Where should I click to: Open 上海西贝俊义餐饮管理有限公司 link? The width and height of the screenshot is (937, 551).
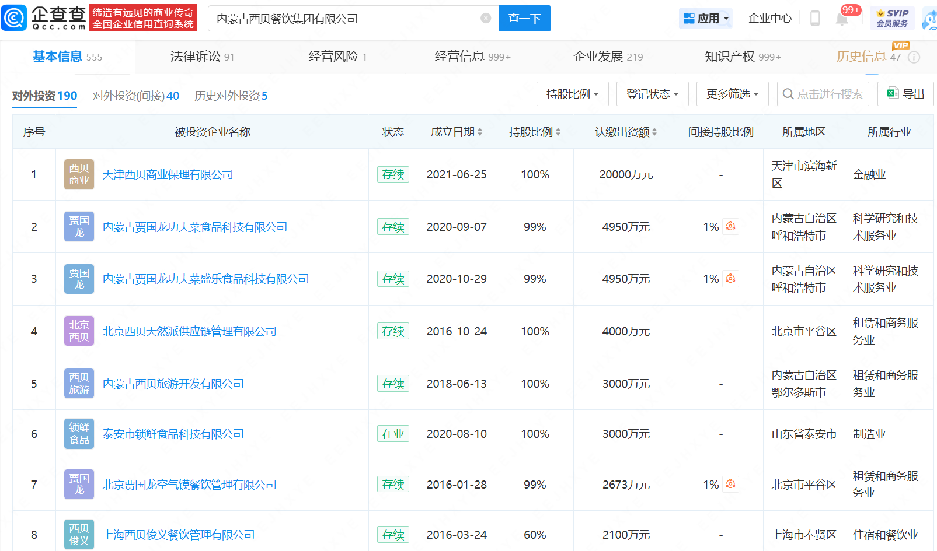point(179,535)
